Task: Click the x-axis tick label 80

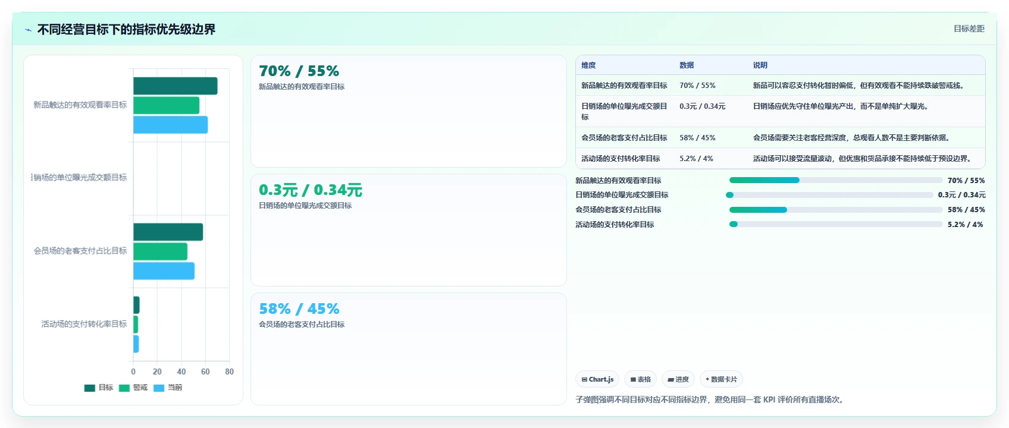Action: 229,372
